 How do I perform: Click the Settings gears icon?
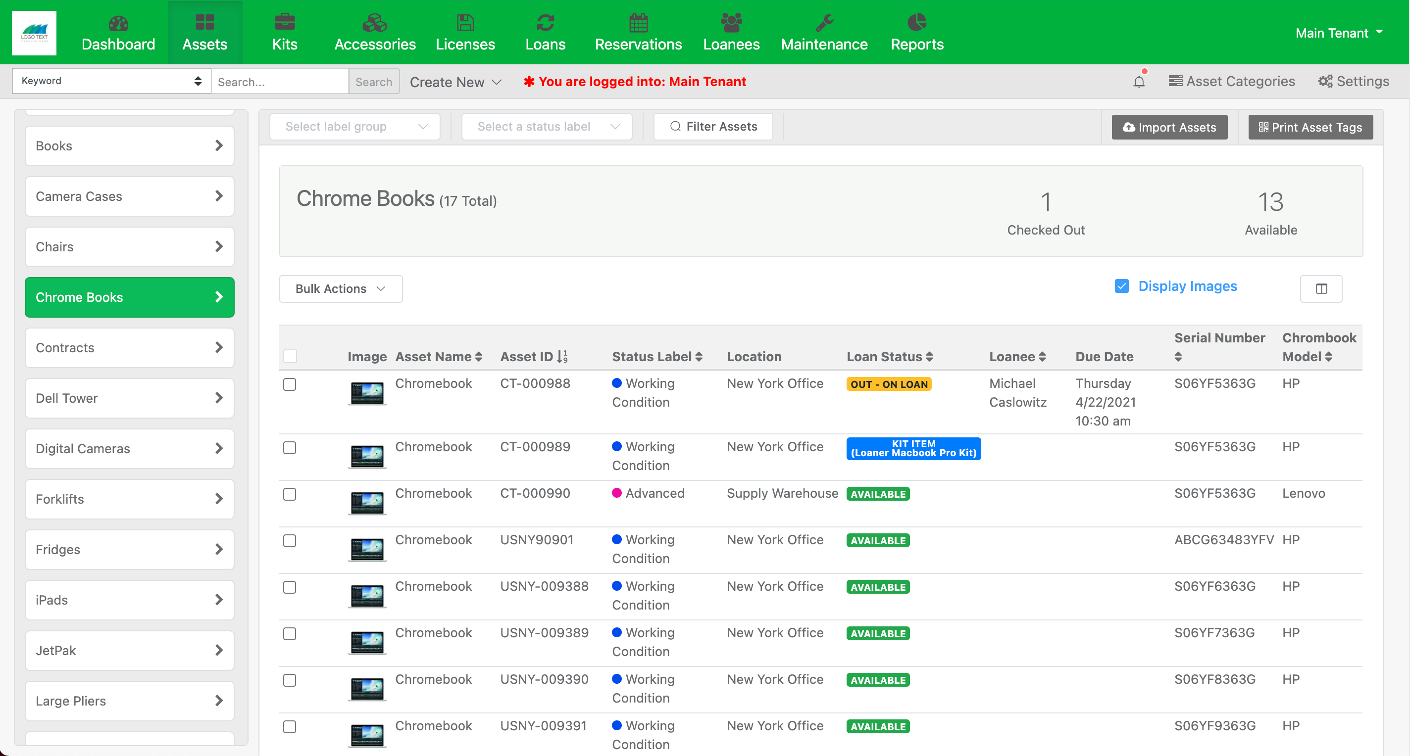[1325, 82]
